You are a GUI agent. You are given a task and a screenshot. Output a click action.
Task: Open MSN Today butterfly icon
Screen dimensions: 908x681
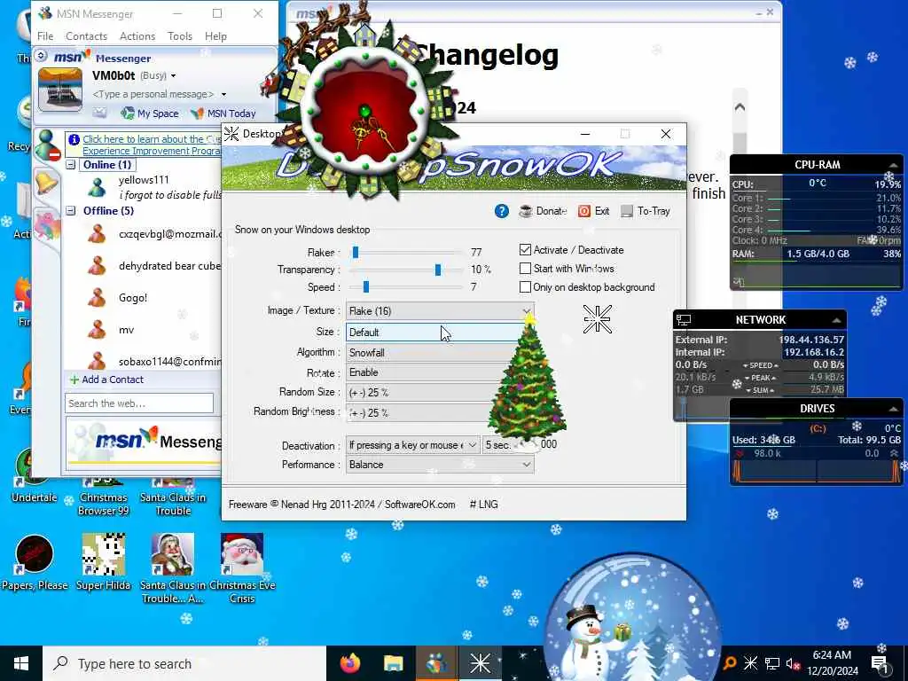[x=197, y=113]
